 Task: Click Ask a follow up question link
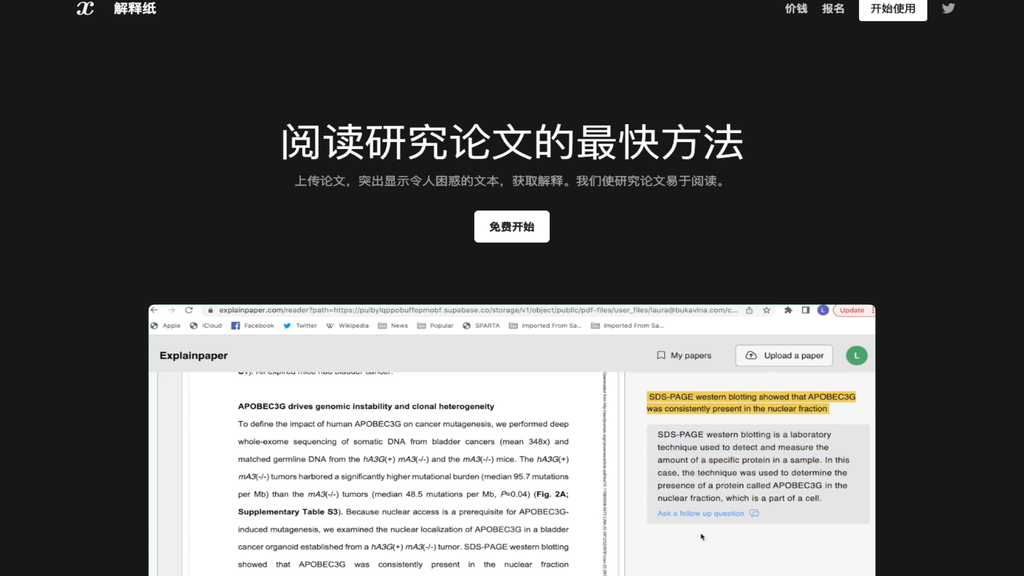[708, 513]
